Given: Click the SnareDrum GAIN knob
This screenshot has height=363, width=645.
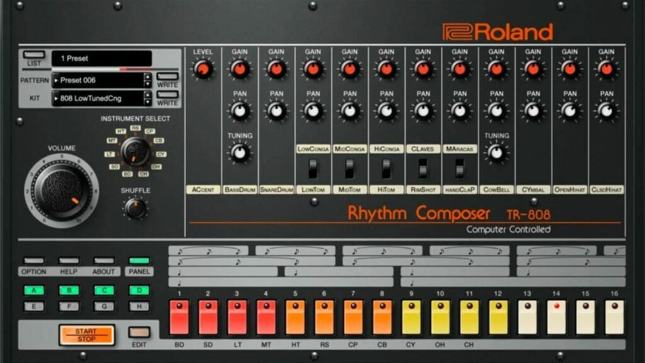Looking at the screenshot, I should point(277,69).
